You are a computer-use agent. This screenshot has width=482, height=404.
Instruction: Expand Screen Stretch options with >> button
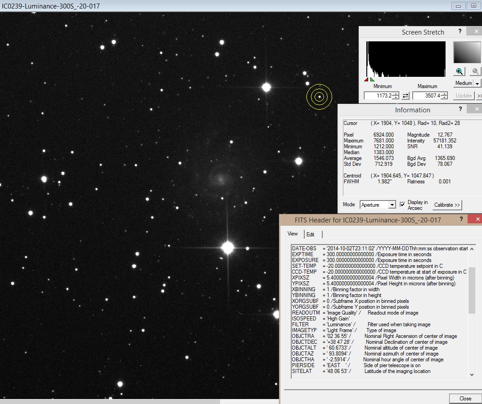pyautogui.click(x=479, y=95)
